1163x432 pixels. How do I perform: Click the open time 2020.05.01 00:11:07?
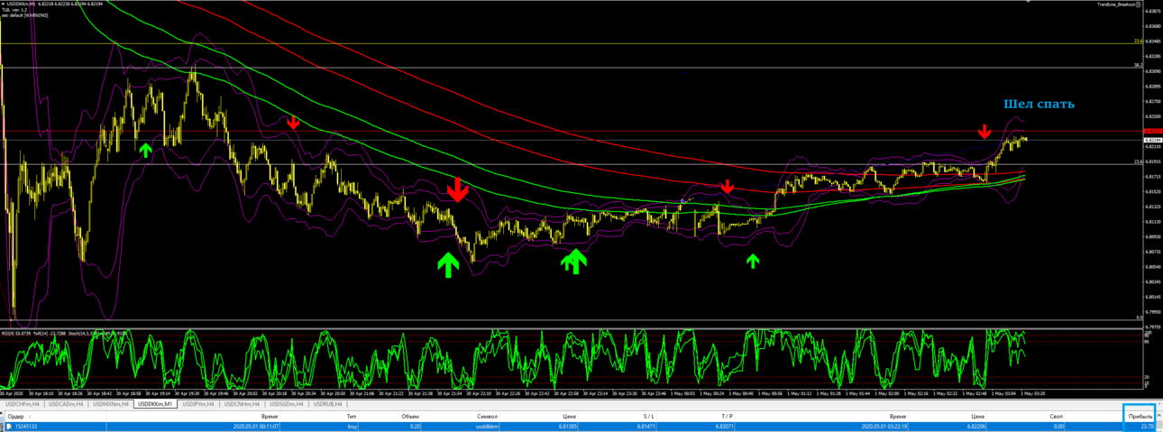pos(254,427)
